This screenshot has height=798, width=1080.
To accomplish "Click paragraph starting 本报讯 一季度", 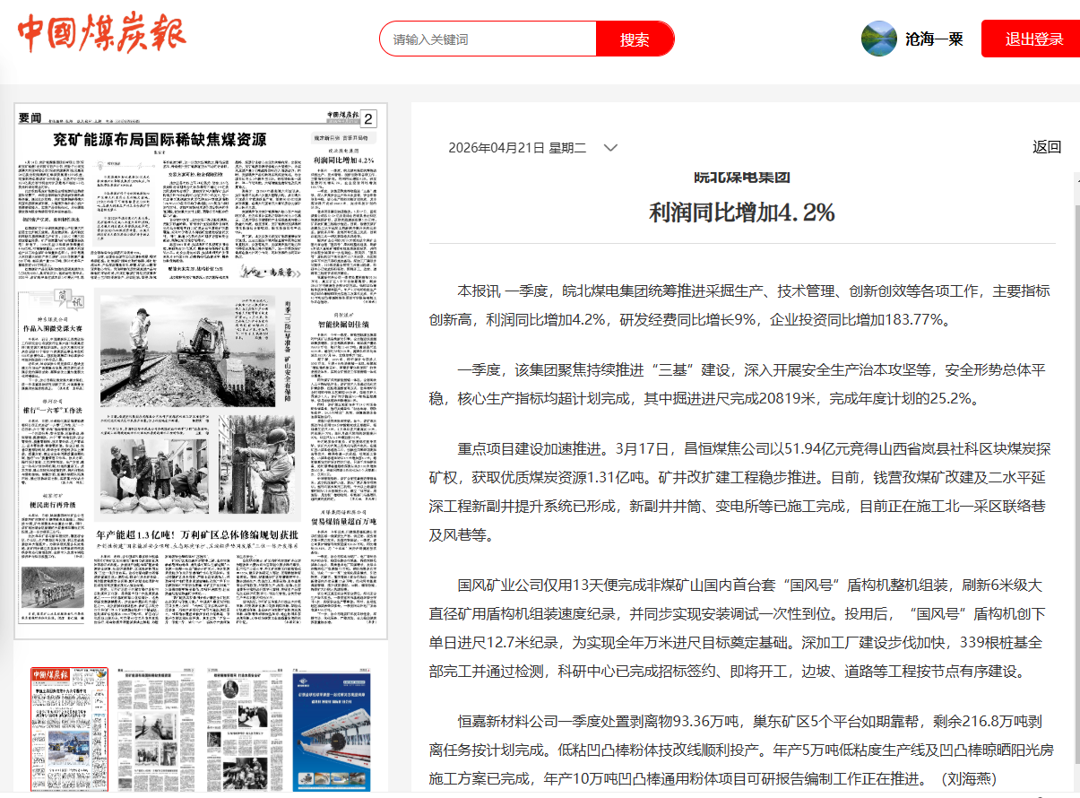I will pos(741,306).
